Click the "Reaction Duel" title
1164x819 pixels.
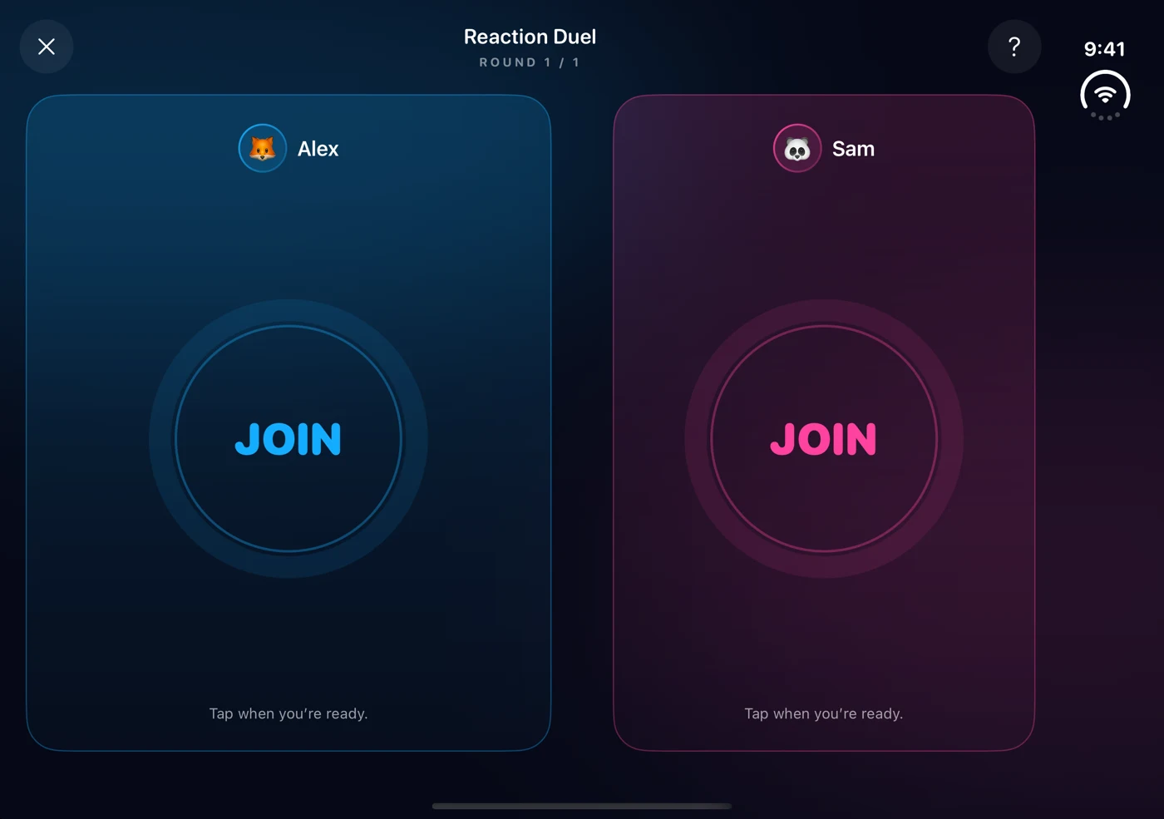coord(530,37)
